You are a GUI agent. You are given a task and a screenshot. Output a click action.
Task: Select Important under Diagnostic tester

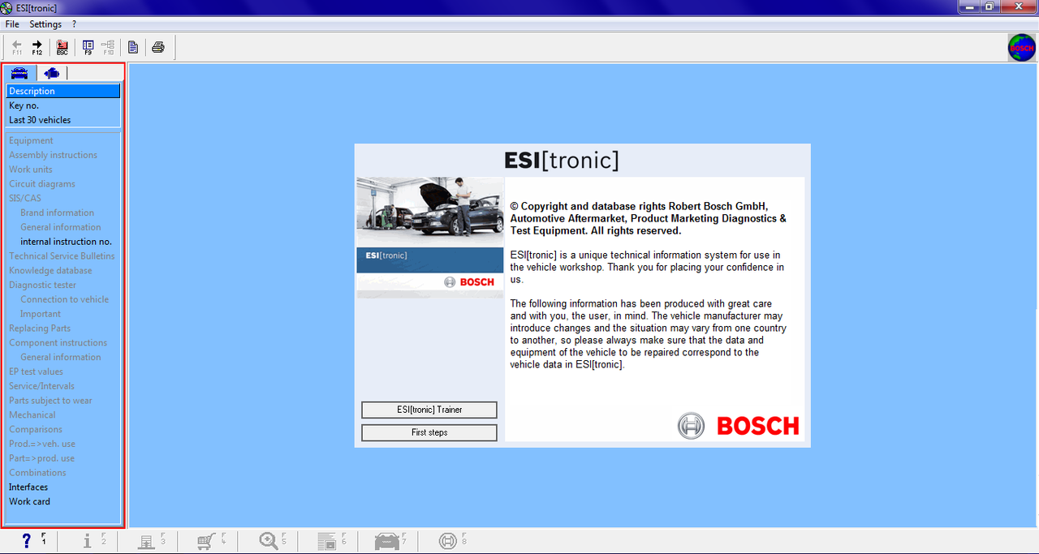pyautogui.click(x=40, y=314)
